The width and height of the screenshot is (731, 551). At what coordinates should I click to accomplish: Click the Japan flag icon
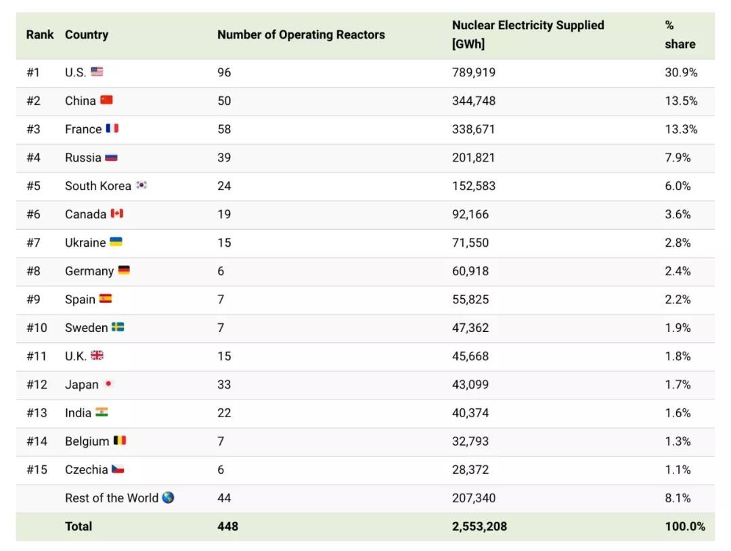[108, 384]
